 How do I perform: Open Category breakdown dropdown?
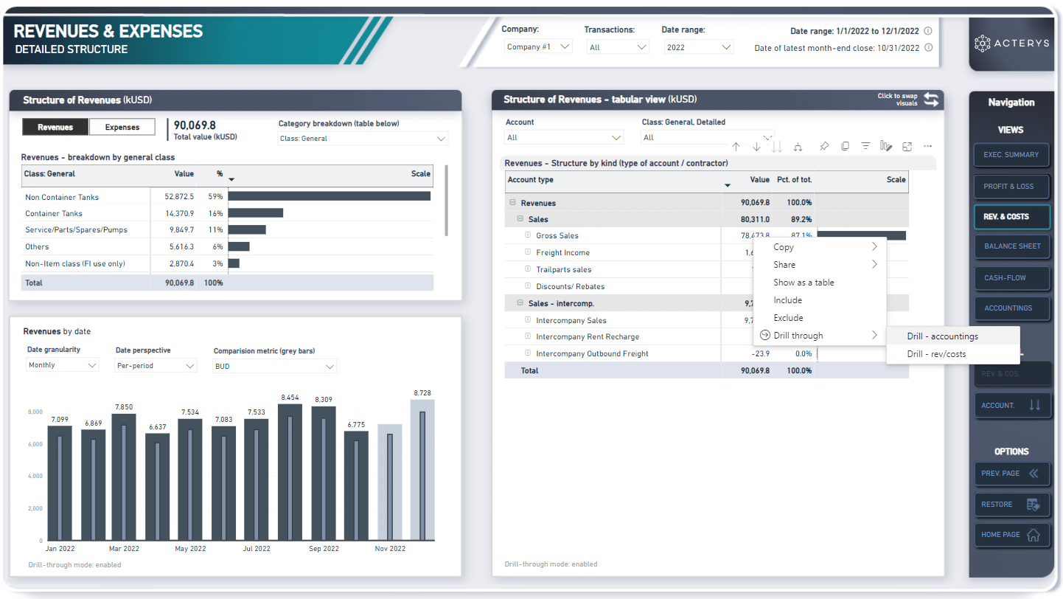click(363, 139)
